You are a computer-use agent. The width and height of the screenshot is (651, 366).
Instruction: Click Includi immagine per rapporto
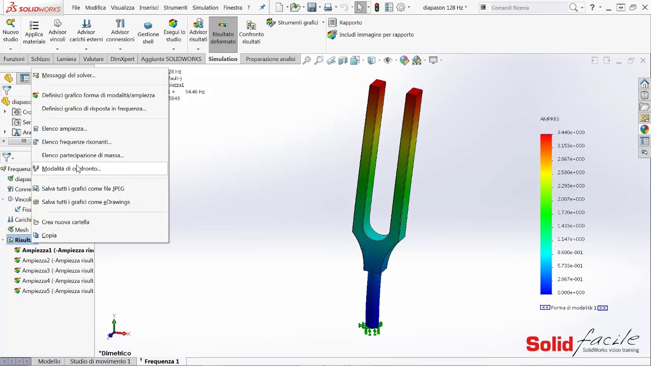[371, 35]
